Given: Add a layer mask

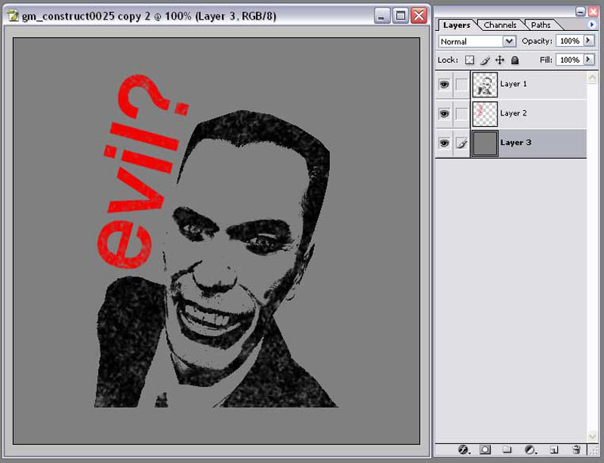Looking at the screenshot, I should 485,449.
